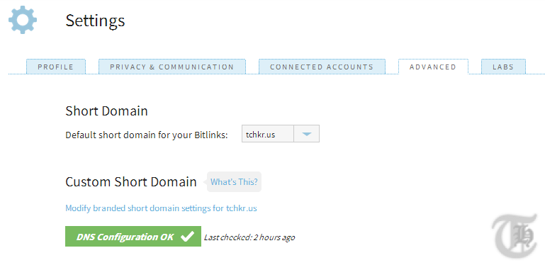Screen dimensions: 545x265
Task: Go to the Connected Accounts tab
Action: 322,67
